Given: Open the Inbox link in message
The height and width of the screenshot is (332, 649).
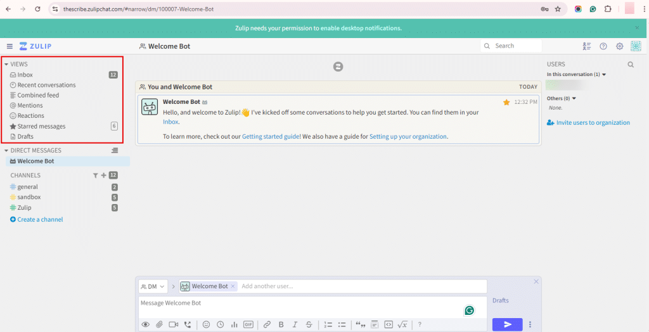Looking at the screenshot, I should [x=170, y=122].
